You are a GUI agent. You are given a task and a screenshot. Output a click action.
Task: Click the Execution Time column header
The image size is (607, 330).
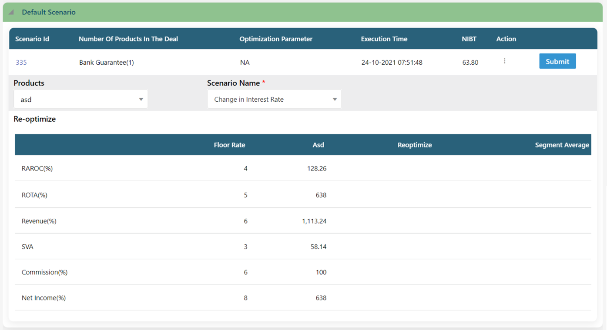pyautogui.click(x=384, y=39)
